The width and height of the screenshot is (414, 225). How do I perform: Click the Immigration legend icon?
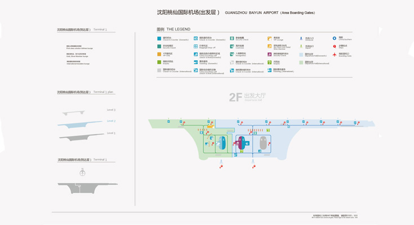coord(232,55)
